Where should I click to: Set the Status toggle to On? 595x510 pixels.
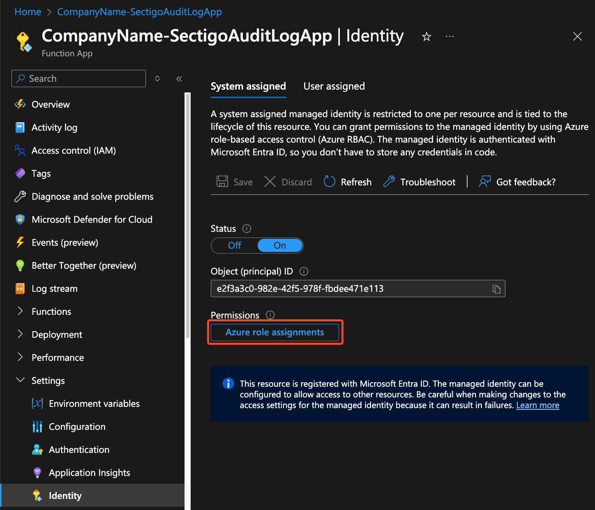(280, 245)
